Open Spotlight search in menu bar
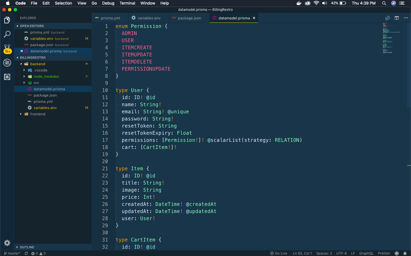 [x=384, y=3]
